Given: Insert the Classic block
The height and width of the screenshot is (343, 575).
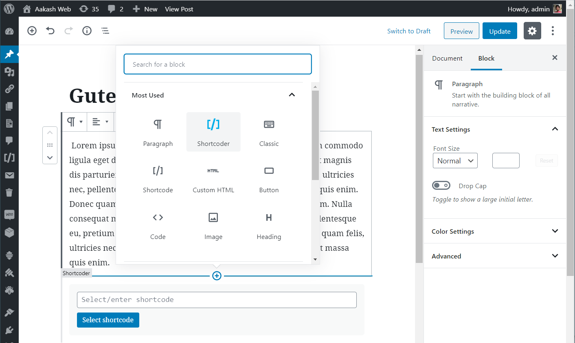Looking at the screenshot, I should (x=269, y=132).
